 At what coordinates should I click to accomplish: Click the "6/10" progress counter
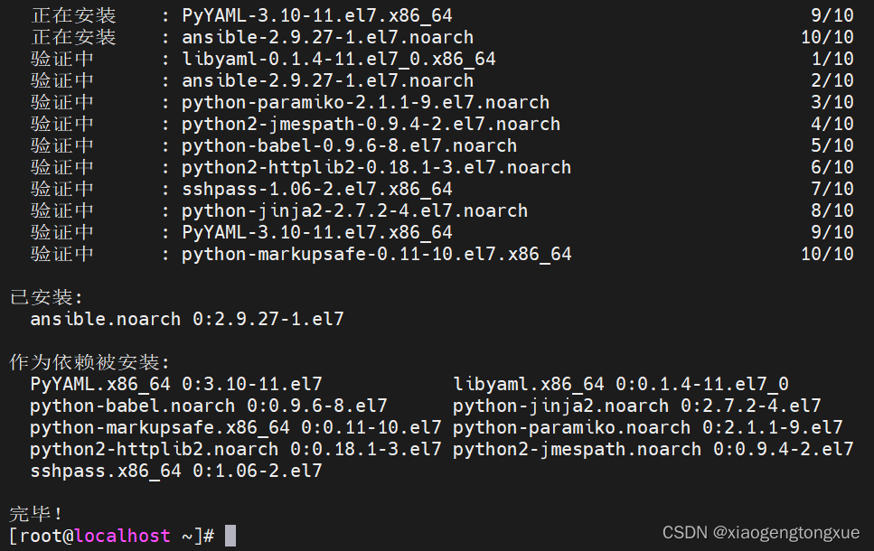(x=832, y=167)
